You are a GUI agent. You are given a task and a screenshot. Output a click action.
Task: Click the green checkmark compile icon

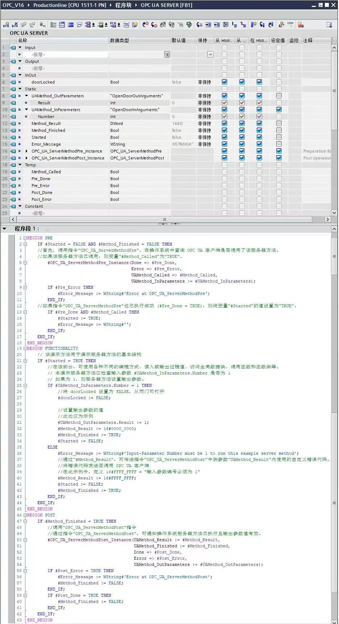189,25
